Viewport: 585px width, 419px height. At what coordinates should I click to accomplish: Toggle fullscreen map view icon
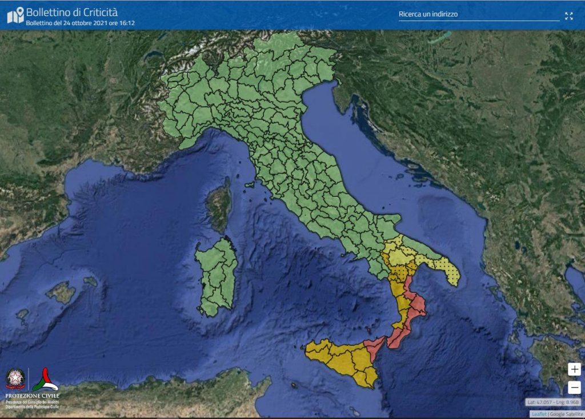[568, 16]
